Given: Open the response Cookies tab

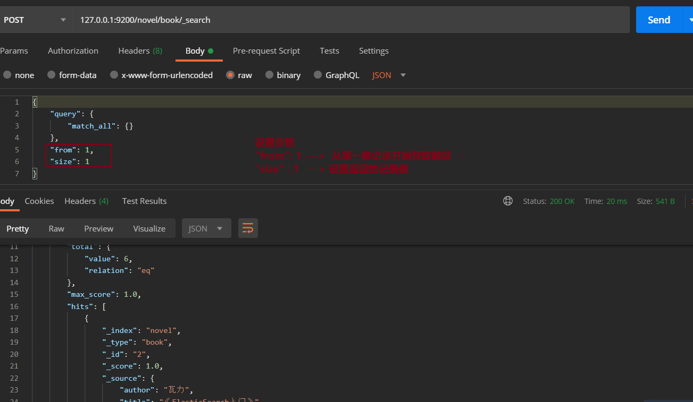Looking at the screenshot, I should 39,201.
